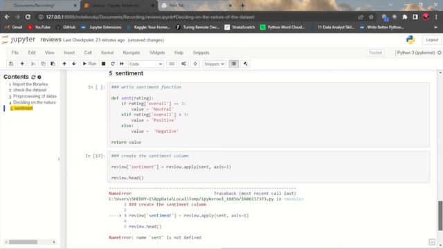Open the Help menu
The height and width of the screenshot is (249, 443).
[x=179, y=53]
